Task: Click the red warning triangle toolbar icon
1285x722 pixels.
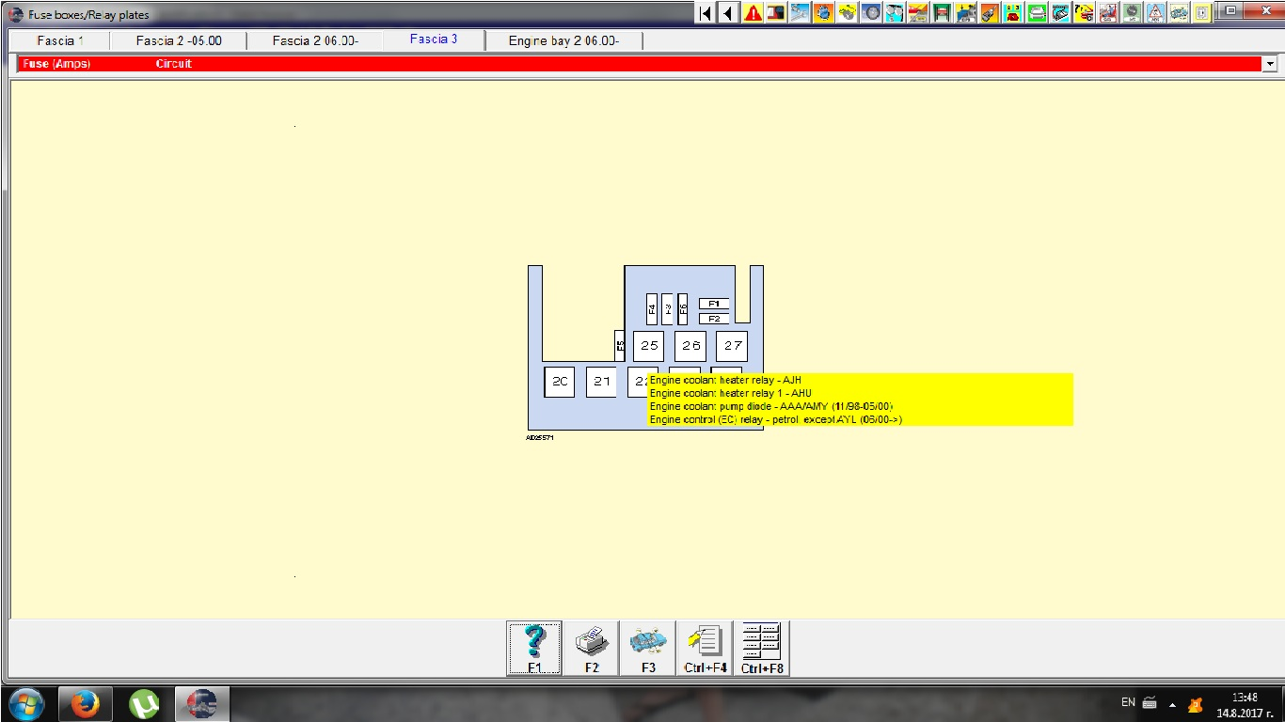Action: (754, 13)
